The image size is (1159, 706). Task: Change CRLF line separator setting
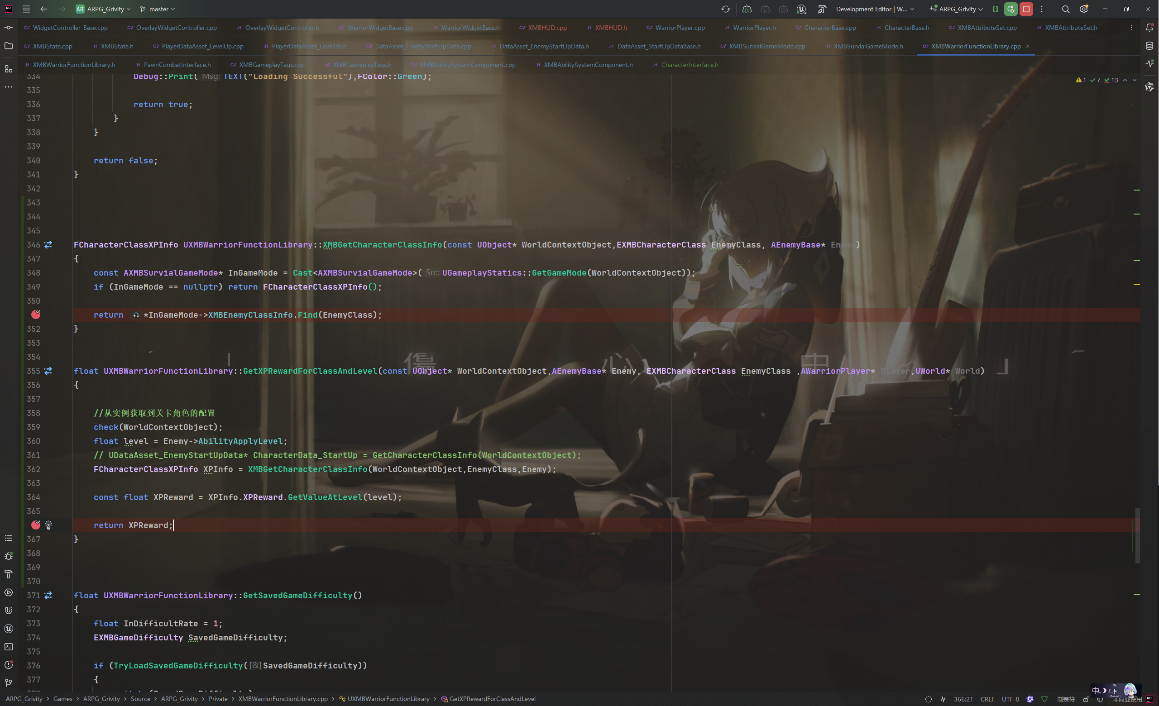coord(987,699)
